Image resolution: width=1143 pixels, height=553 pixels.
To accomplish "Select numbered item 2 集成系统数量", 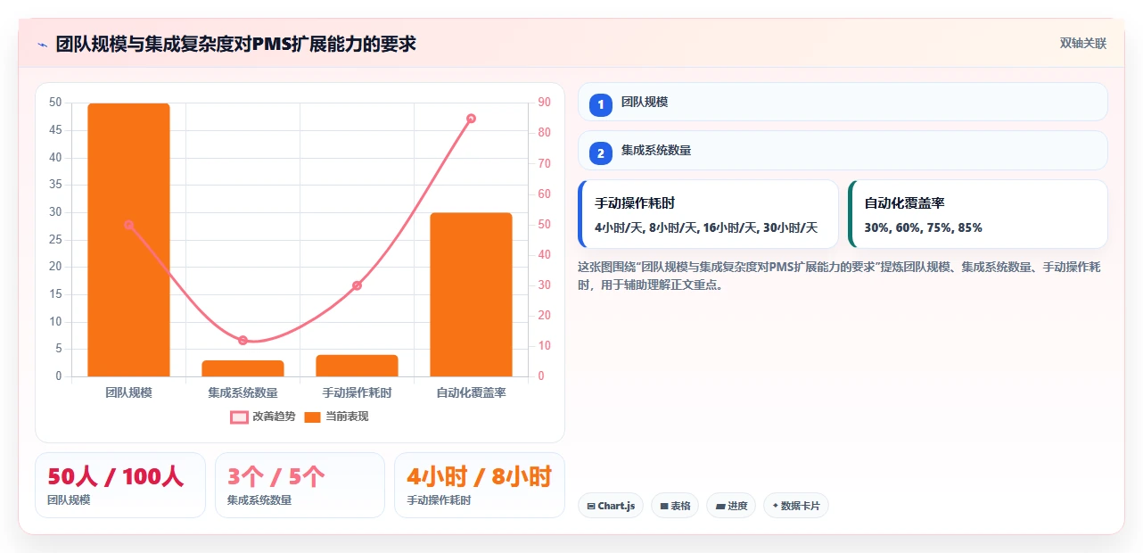I will tap(843, 151).
